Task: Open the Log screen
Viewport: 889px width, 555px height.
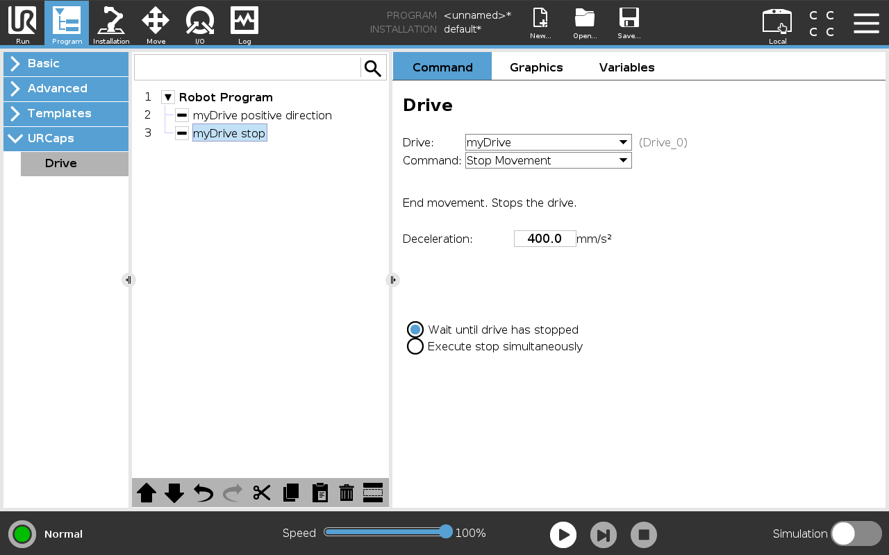Action: click(x=244, y=24)
